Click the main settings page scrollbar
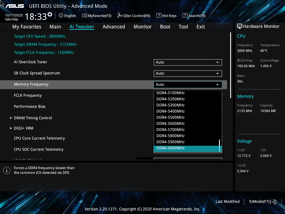Image resolution: width=285 pixels, height=214 pixels. click(231, 65)
